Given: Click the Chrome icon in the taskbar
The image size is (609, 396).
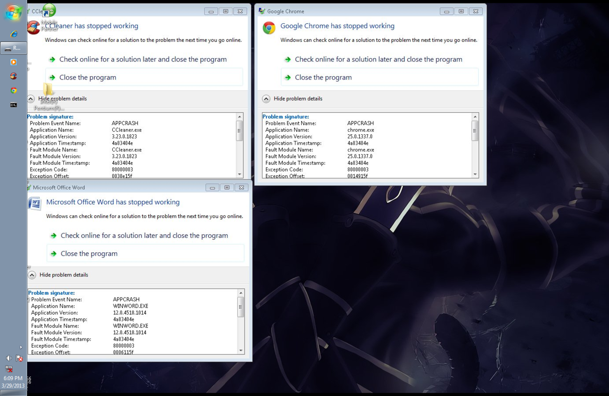Looking at the screenshot, I should click(13, 90).
